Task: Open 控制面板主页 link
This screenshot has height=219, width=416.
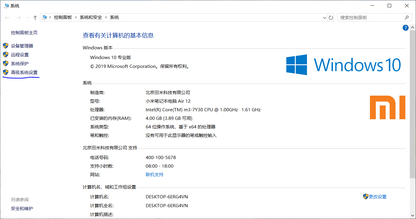Action: [24, 33]
